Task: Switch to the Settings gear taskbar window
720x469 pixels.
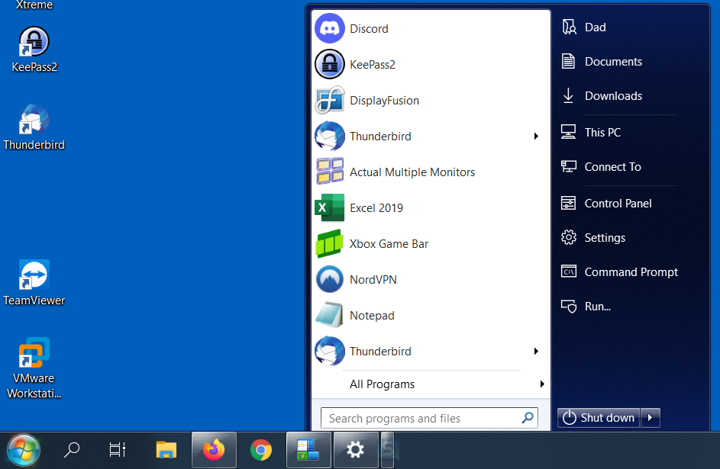Action: point(355,450)
